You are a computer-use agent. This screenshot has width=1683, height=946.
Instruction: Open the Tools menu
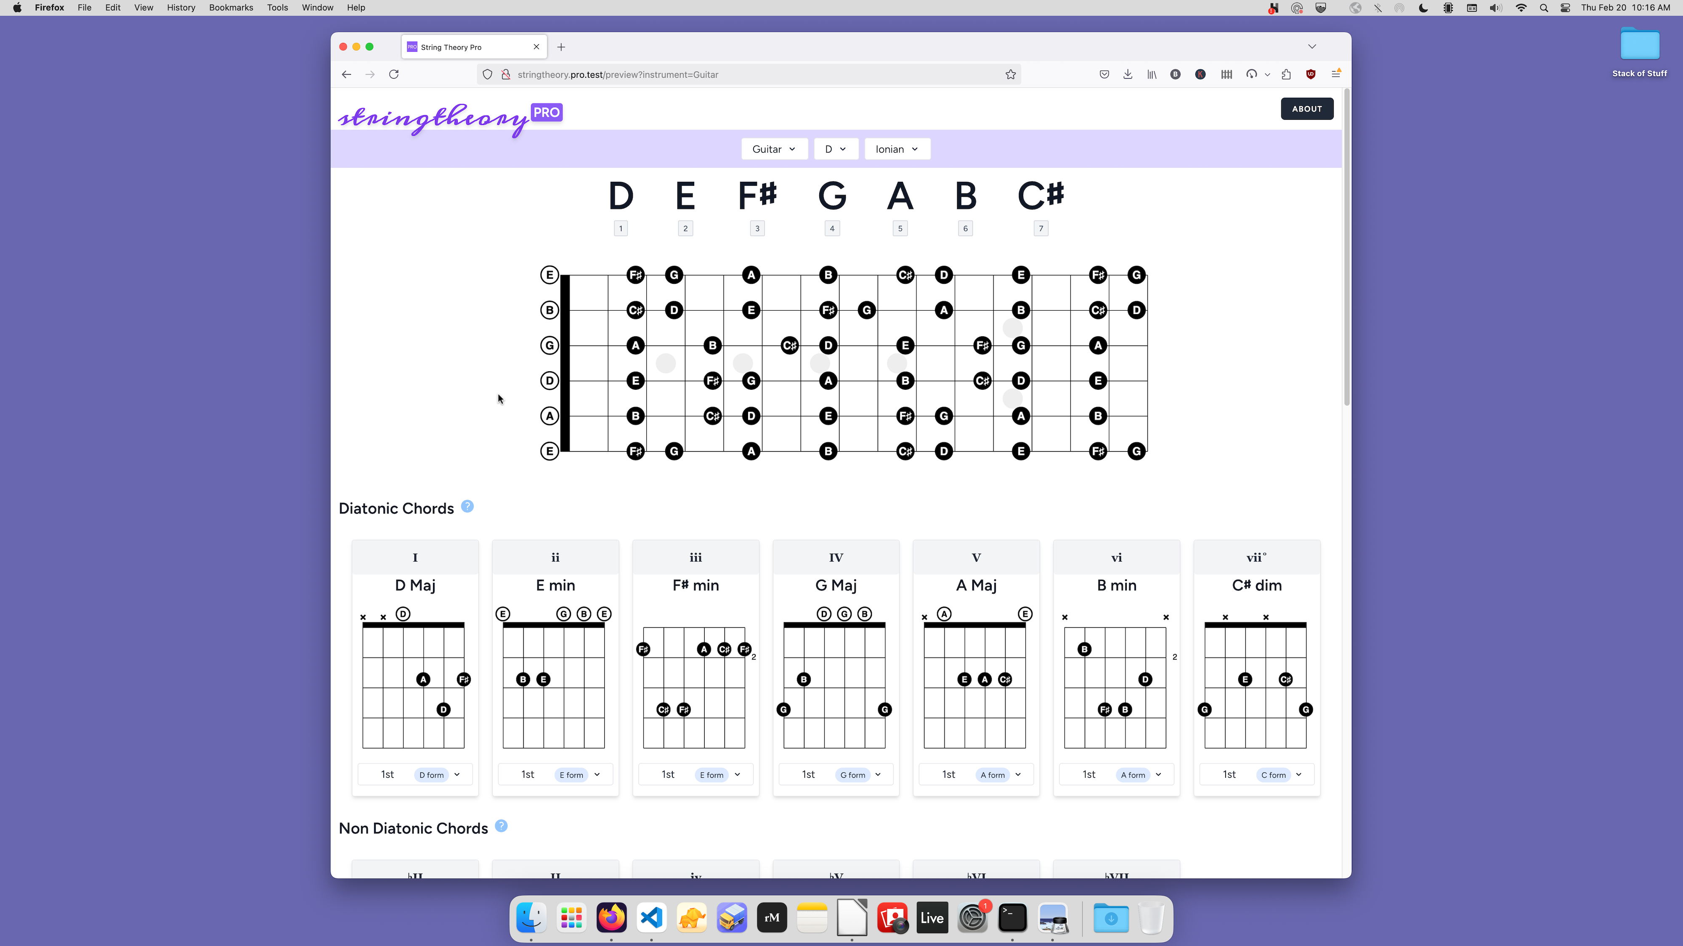click(x=277, y=8)
